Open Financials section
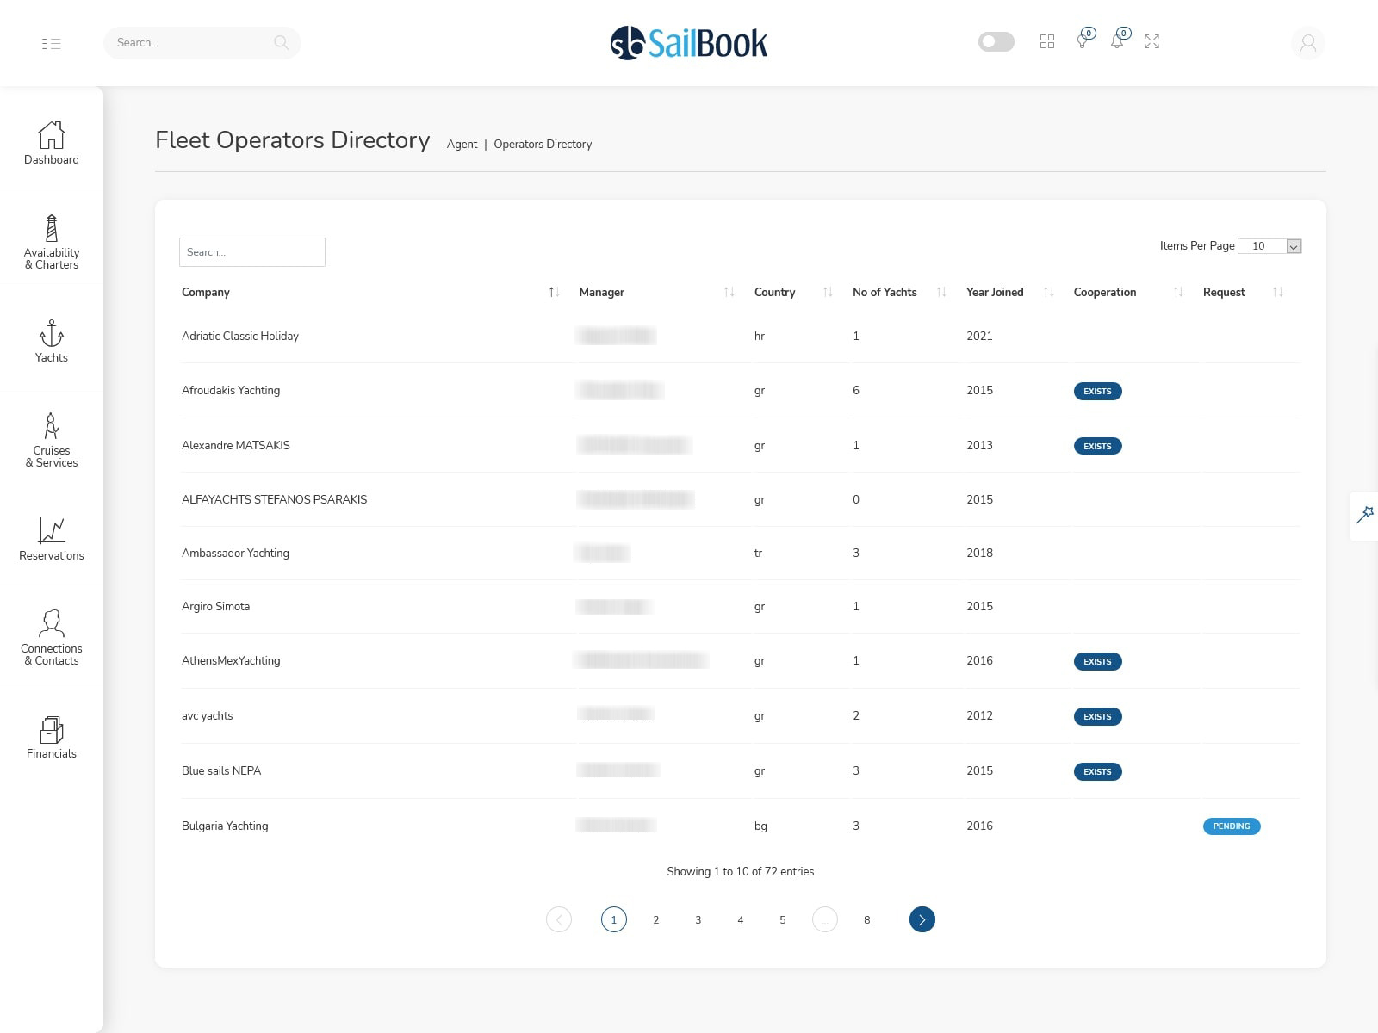1378x1033 pixels. pos(52,730)
